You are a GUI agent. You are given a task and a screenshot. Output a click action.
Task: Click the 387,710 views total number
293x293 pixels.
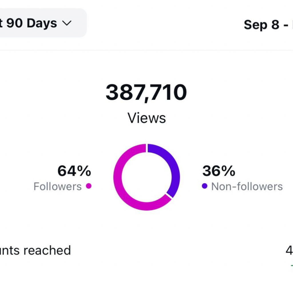[146, 92]
